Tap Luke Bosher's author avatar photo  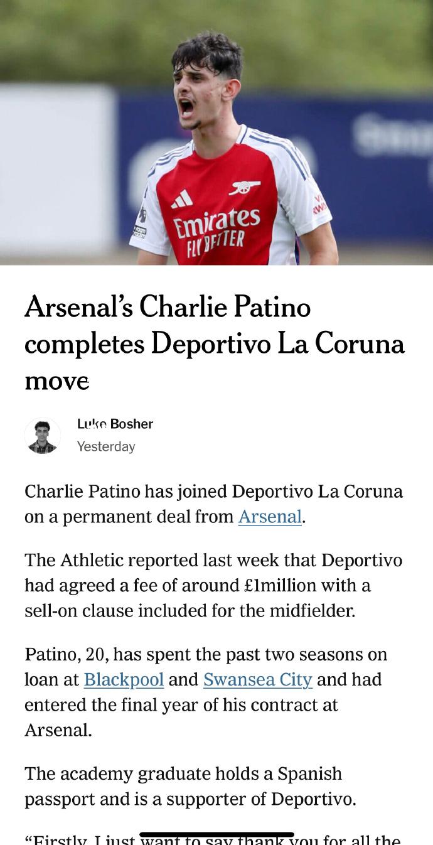(x=43, y=436)
